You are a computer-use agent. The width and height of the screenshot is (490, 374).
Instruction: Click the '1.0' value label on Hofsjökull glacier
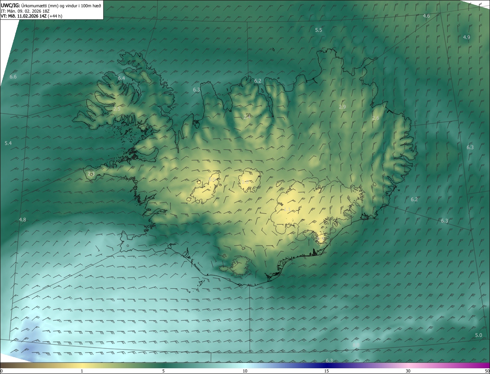[245, 182]
